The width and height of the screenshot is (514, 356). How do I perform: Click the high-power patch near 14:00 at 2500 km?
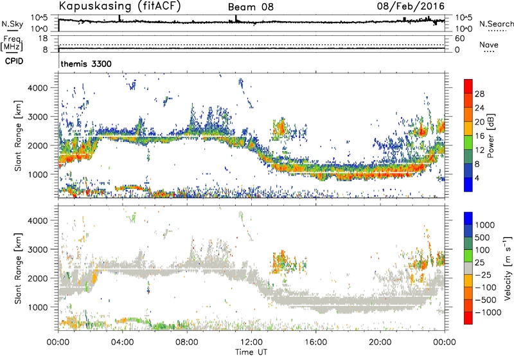click(281, 128)
